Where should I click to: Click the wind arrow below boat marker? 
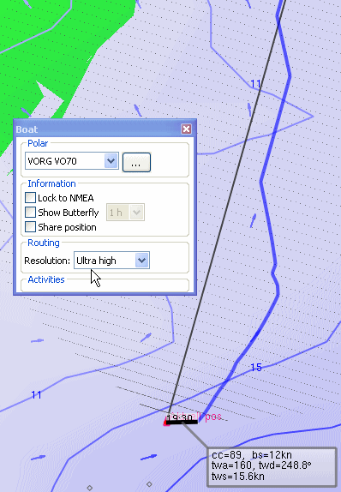click(x=149, y=457)
